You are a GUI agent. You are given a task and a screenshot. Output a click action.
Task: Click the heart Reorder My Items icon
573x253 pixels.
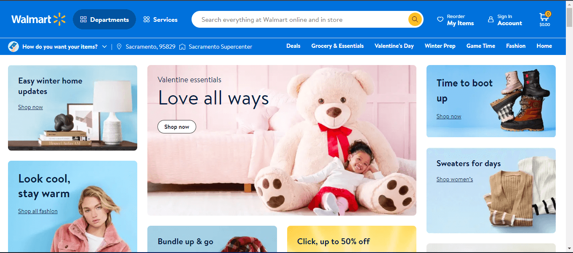pos(440,19)
